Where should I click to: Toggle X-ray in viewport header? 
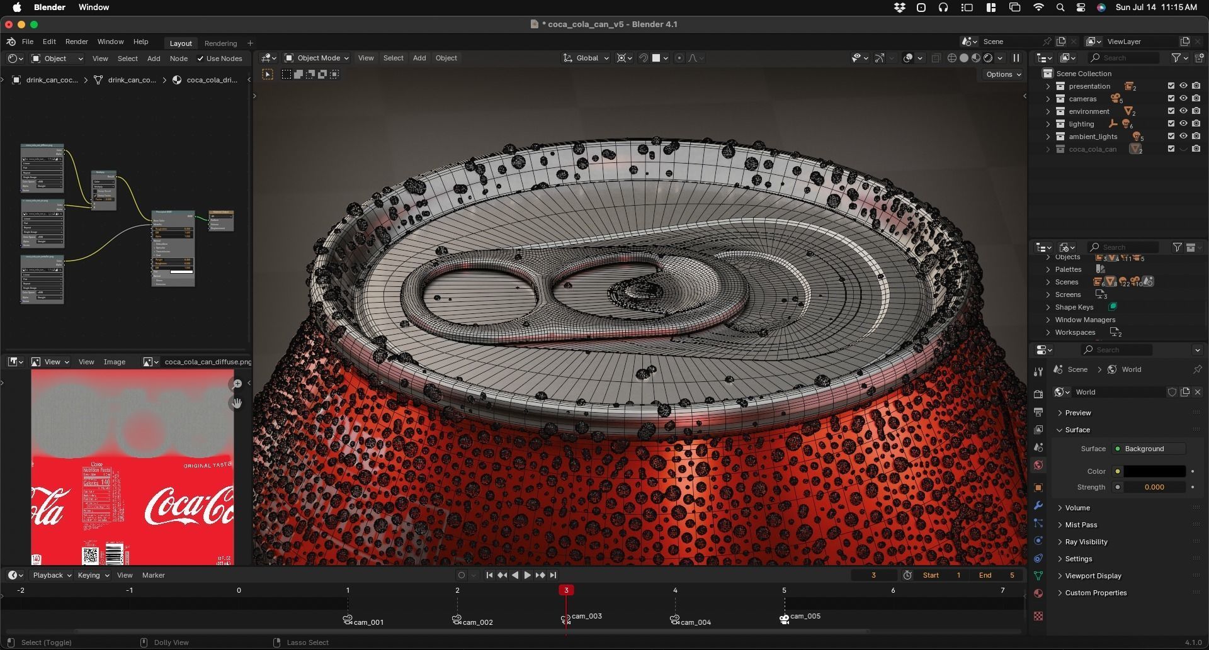pyautogui.click(x=936, y=58)
